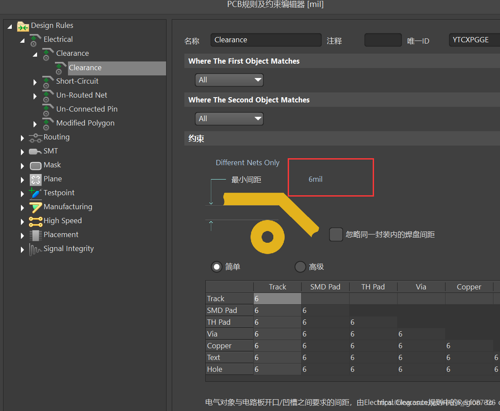
Task: Click the Routing category icon
Action: [x=35, y=138]
